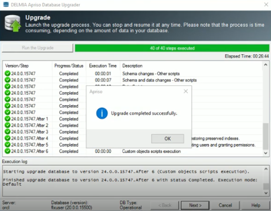Click the 'Execution log' label

pyautogui.click(x=15, y=161)
